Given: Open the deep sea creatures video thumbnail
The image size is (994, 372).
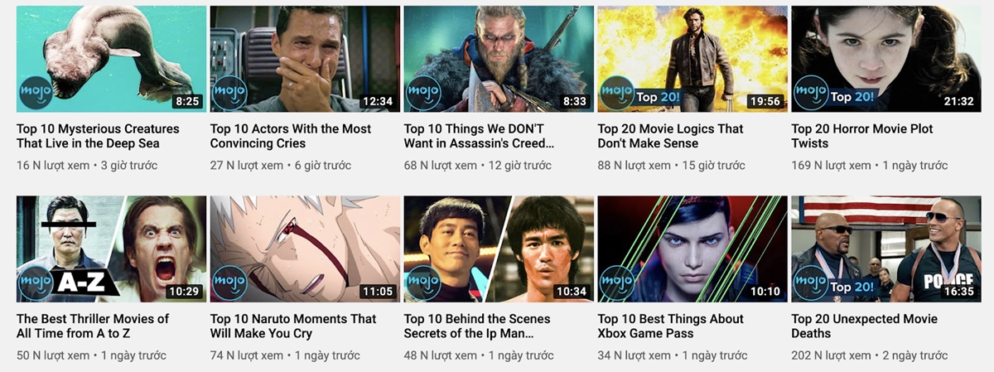Looking at the screenshot, I should (112, 59).
